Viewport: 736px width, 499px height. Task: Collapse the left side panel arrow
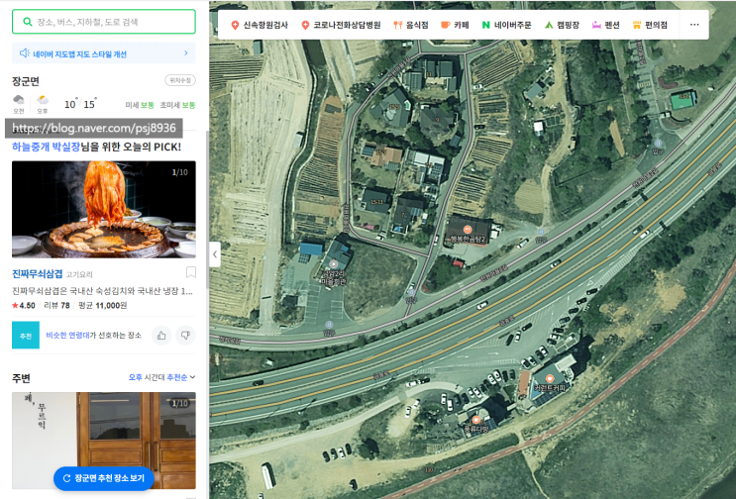click(215, 254)
